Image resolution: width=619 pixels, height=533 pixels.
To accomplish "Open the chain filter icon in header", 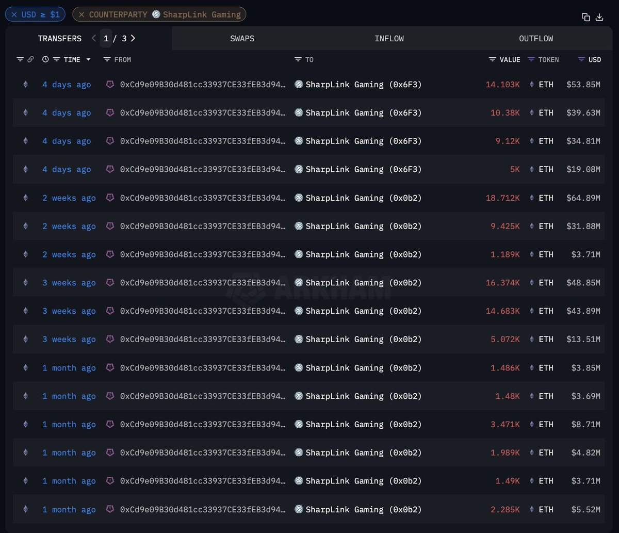I will click(x=20, y=59).
